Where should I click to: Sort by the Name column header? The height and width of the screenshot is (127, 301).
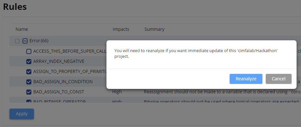(x=22, y=29)
